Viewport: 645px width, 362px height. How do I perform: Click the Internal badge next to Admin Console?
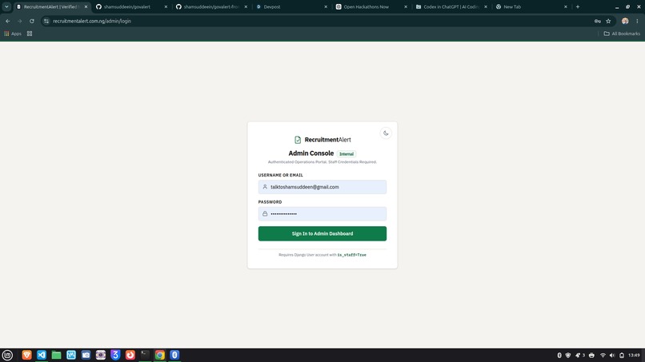coord(347,154)
